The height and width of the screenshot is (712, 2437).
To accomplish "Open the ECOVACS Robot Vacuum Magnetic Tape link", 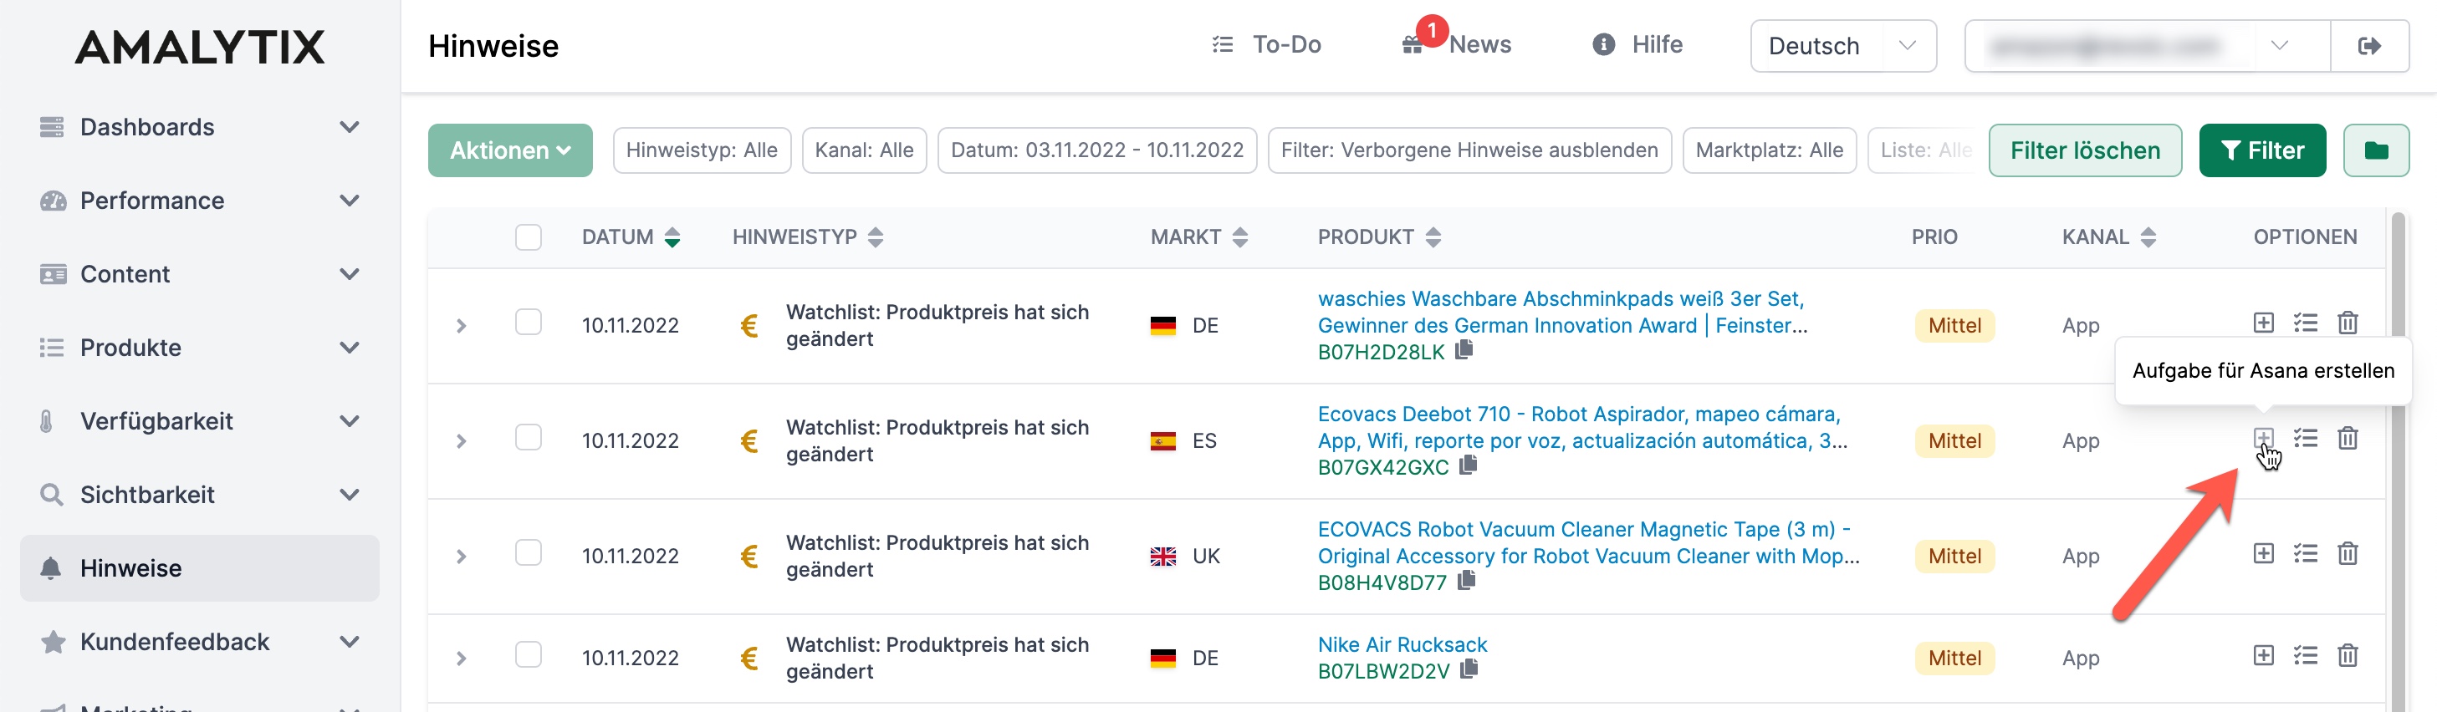I will [1588, 542].
